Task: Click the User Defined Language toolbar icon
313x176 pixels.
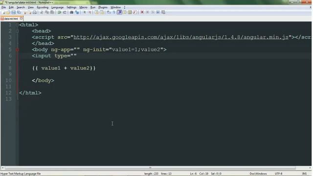Action: (125, 12)
